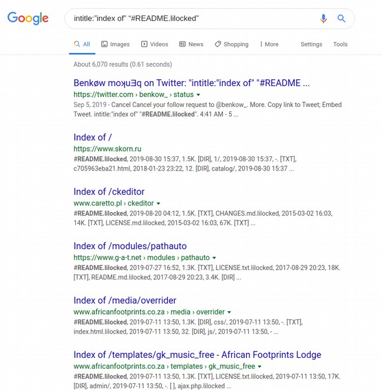The height and width of the screenshot is (390, 382).
Task: Click africanfootprints.co.za › templates › gk_music_free URL
Action: click(164, 366)
